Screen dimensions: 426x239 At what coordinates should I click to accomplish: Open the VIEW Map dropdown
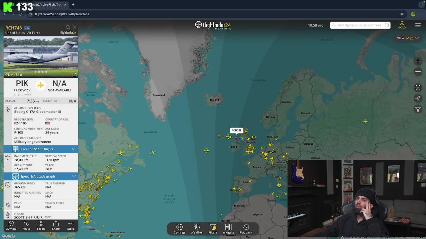tap(408, 38)
